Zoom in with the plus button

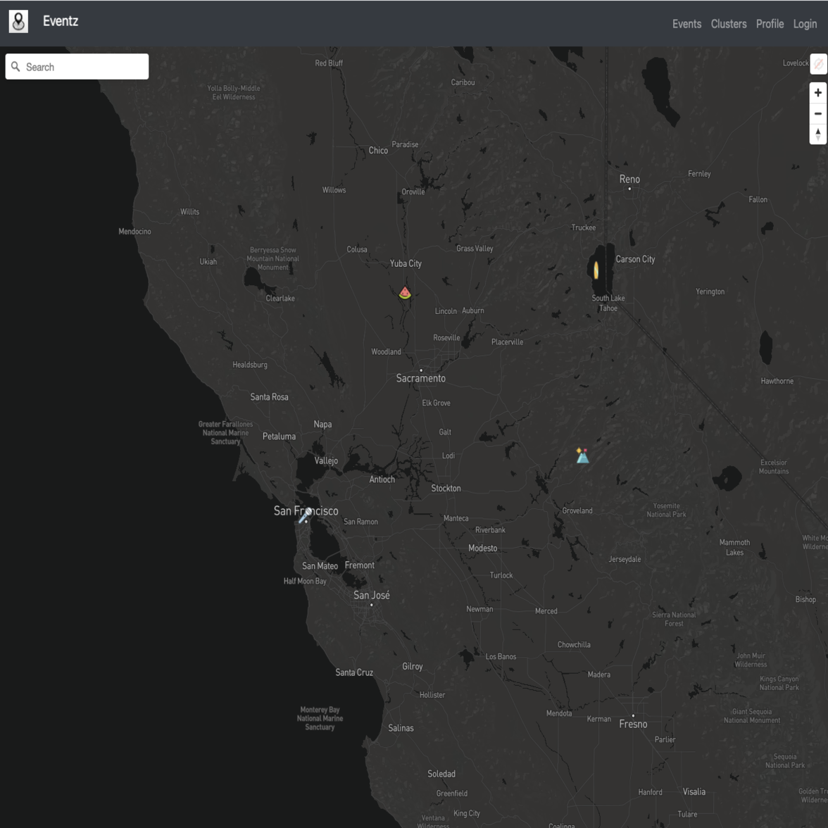(x=818, y=93)
